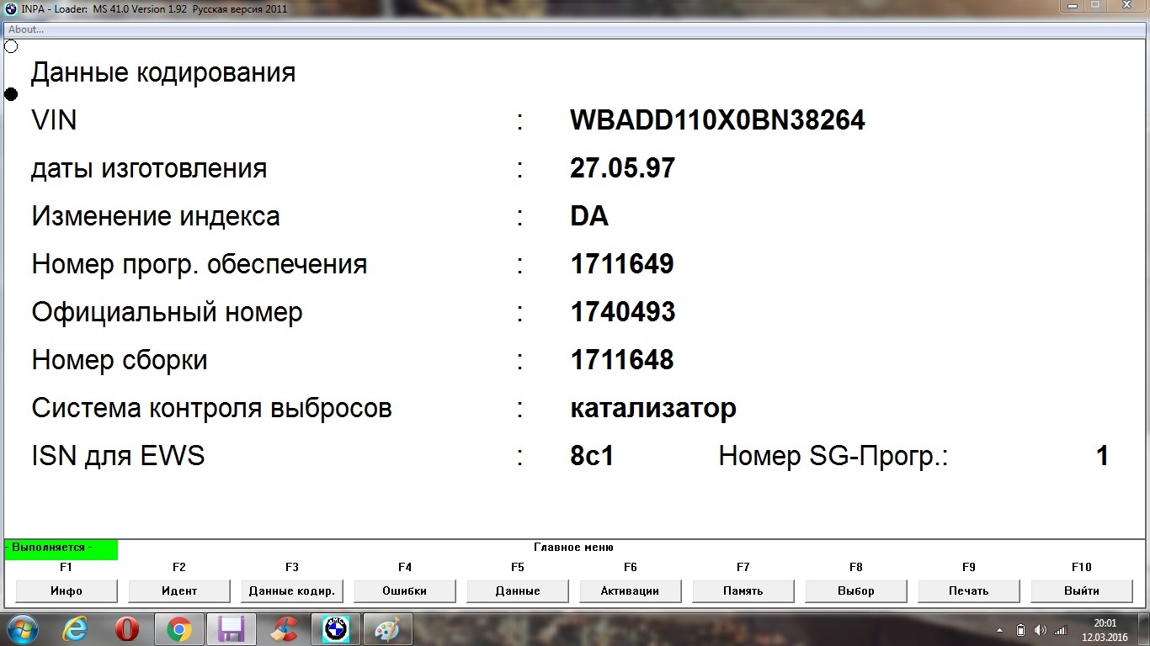
Task: Click manufacture date value 27.05.97
Action: 622,168
